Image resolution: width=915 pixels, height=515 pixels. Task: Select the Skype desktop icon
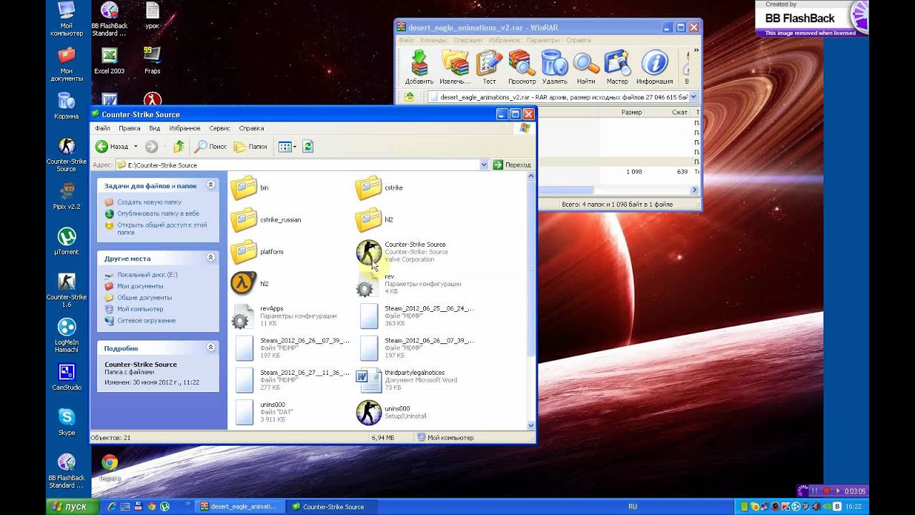click(x=66, y=422)
